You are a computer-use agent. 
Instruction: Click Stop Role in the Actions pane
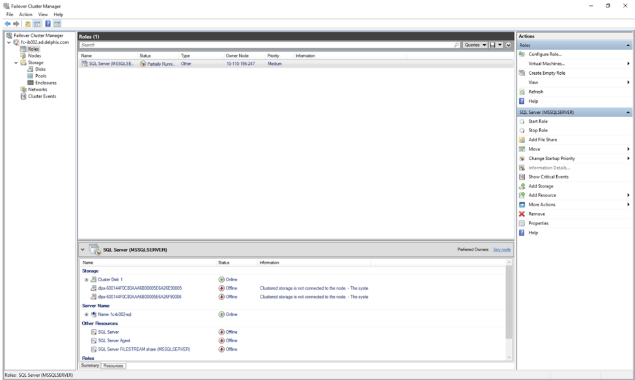[537, 131]
